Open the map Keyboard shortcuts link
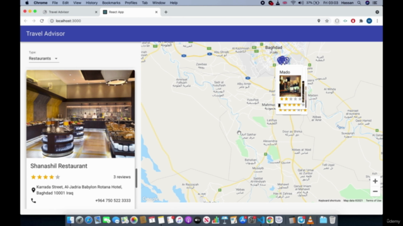Viewport: 403px width, 226px height. (329, 201)
